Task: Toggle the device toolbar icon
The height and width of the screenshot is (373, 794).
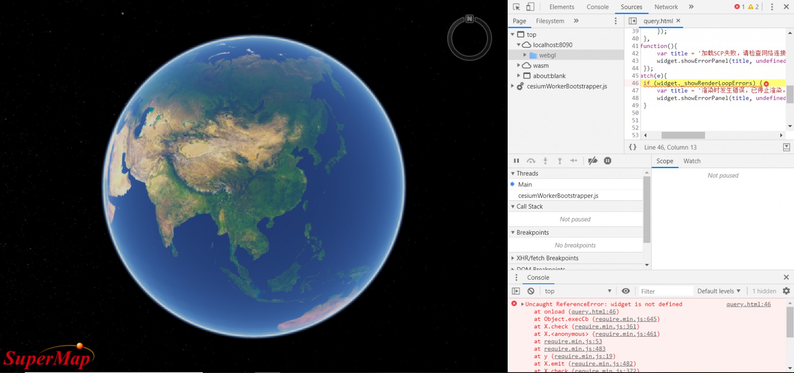Action: (530, 7)
